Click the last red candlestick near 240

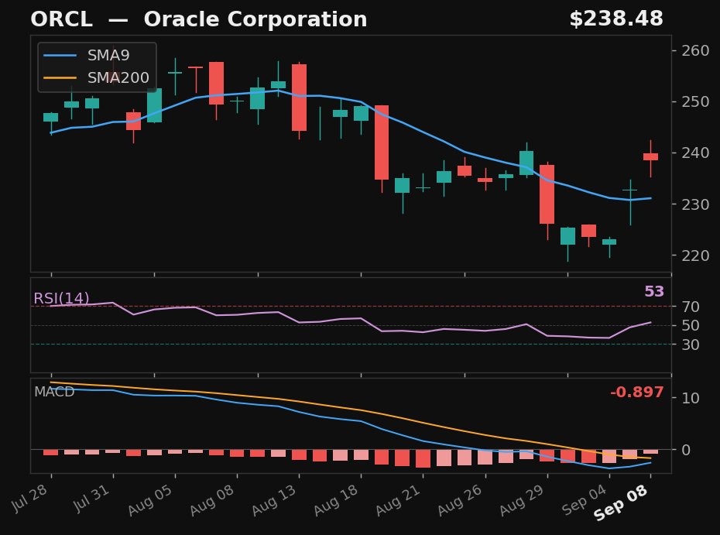(x=650, y=156)
